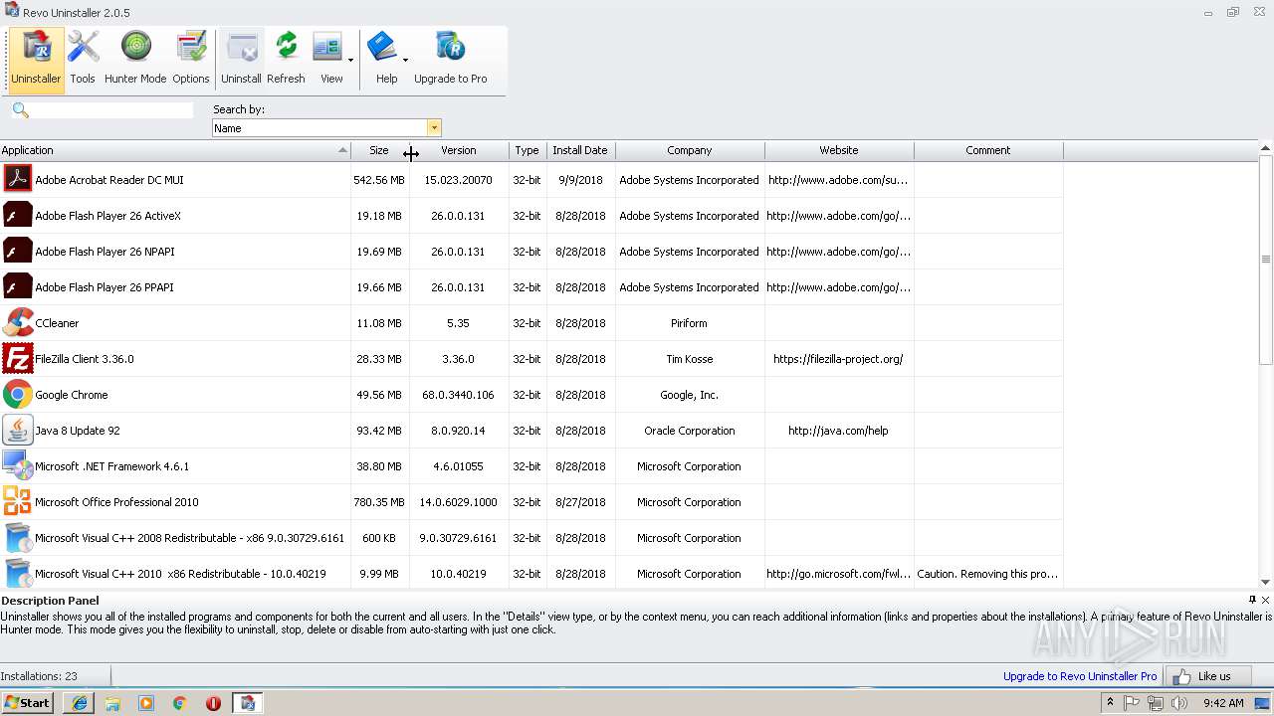Activate Hunter Mode
Viewport: 1274px width, 716px height.
(135, 60)
